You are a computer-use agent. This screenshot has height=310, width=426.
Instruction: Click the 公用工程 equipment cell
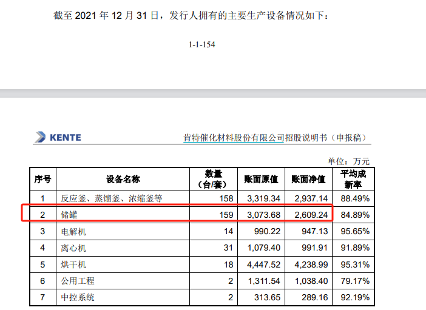pyautogui.click(x=78, y=281)
